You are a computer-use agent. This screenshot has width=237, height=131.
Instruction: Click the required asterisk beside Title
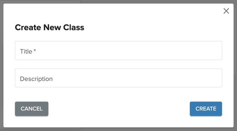(35, 50)
